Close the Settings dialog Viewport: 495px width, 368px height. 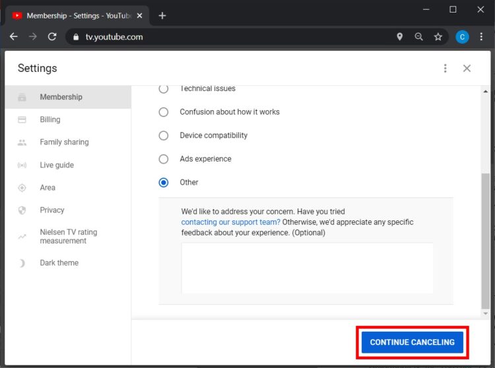click(x=467, y=68)
